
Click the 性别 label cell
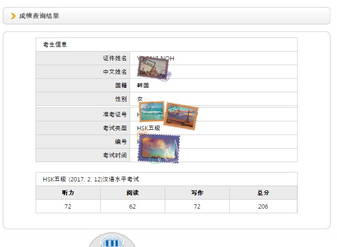coord(83,99)
